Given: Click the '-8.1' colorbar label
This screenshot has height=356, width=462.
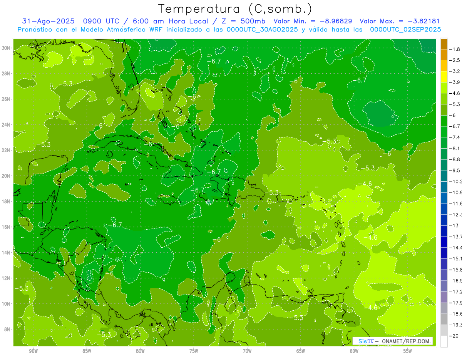Looking at the screenshot, I should [455, 149].
